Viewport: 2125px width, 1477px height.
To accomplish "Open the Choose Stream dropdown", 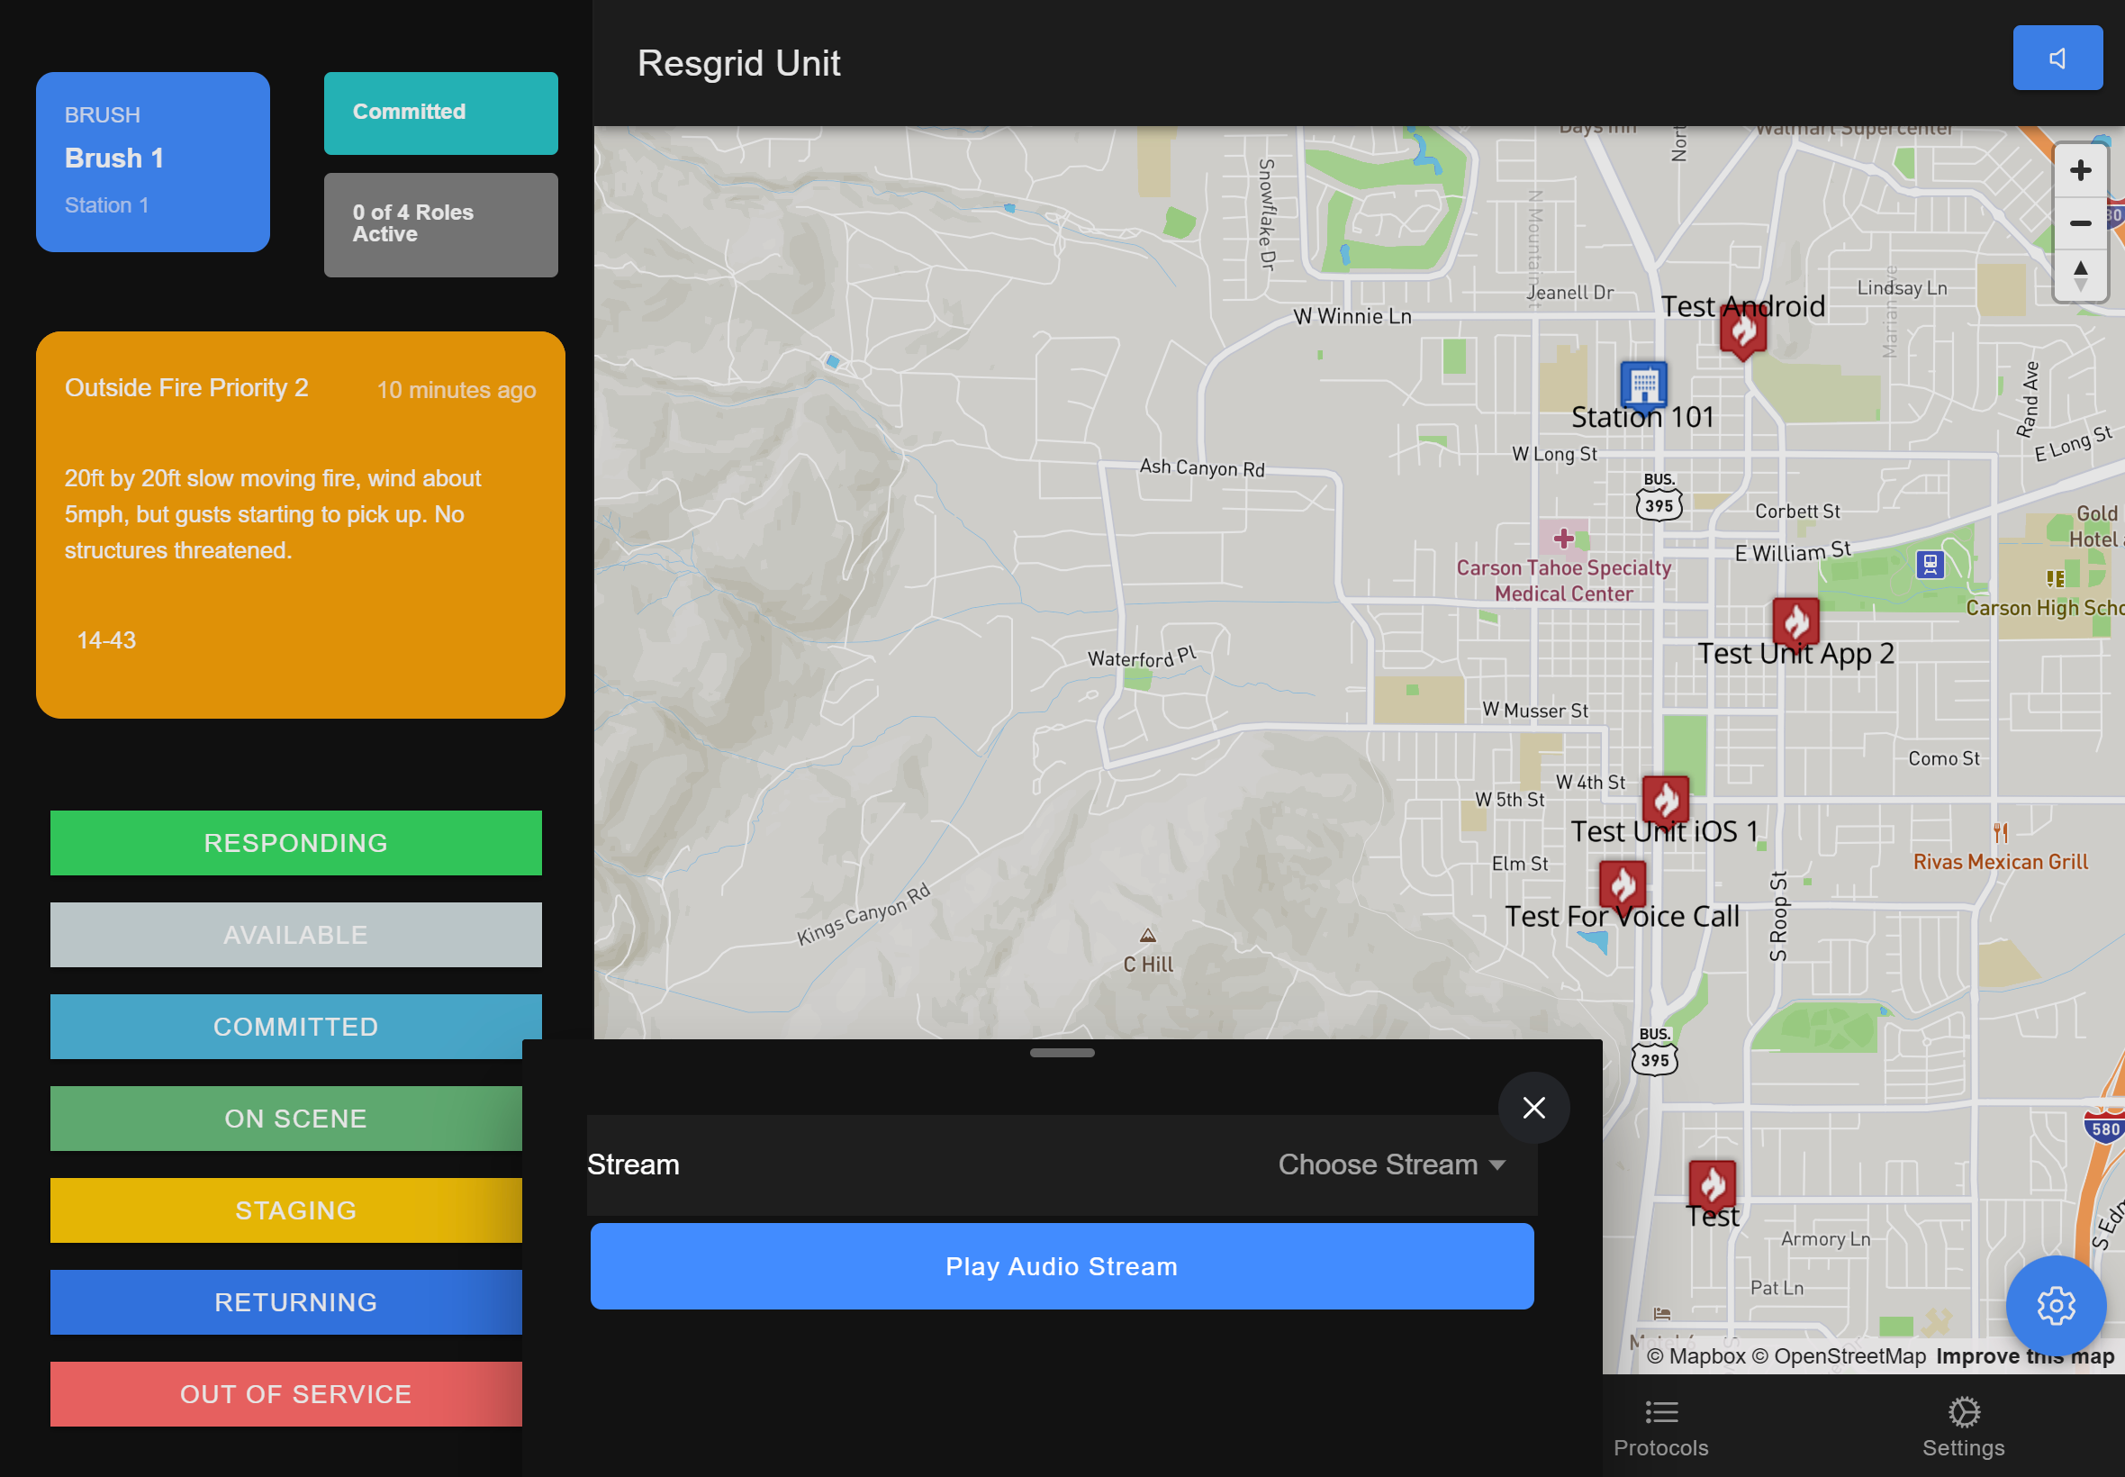I will pyautogui.click(x=1390, y=1164).
